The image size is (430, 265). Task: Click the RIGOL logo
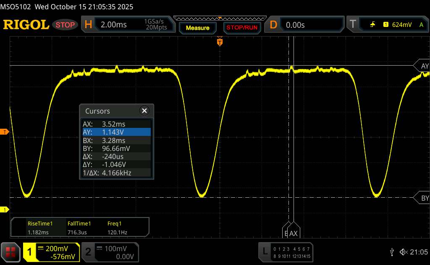(26, 25)
